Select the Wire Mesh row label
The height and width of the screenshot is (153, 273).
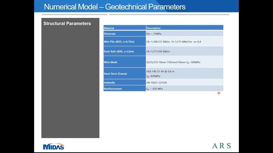coord(125,62)
